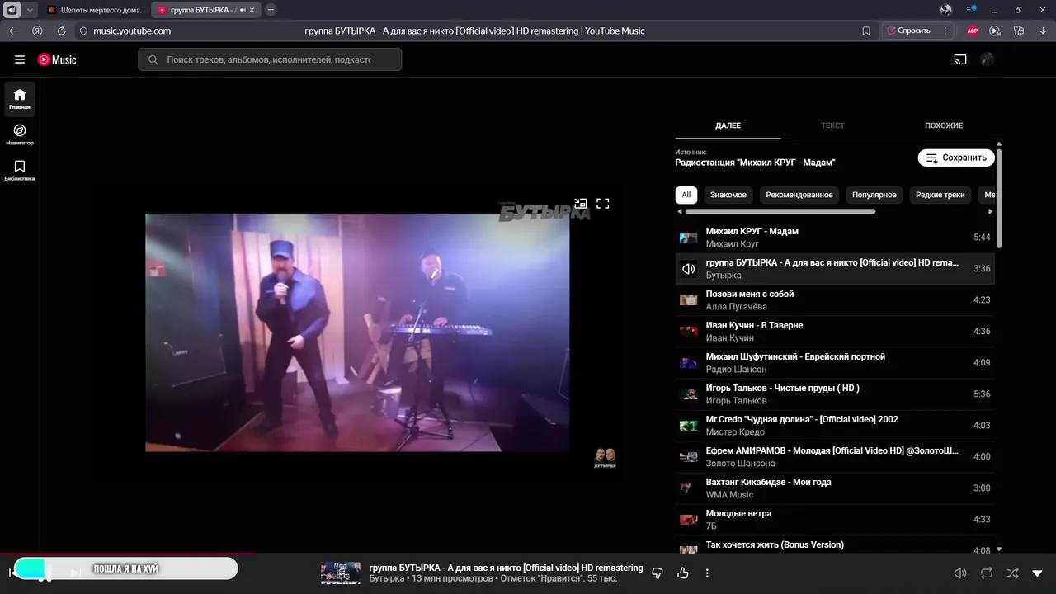Expand the tab list dropdown arrow
Image resolution: width=1056 pixels, height=594 pixels.
click(x=31, y=10)
